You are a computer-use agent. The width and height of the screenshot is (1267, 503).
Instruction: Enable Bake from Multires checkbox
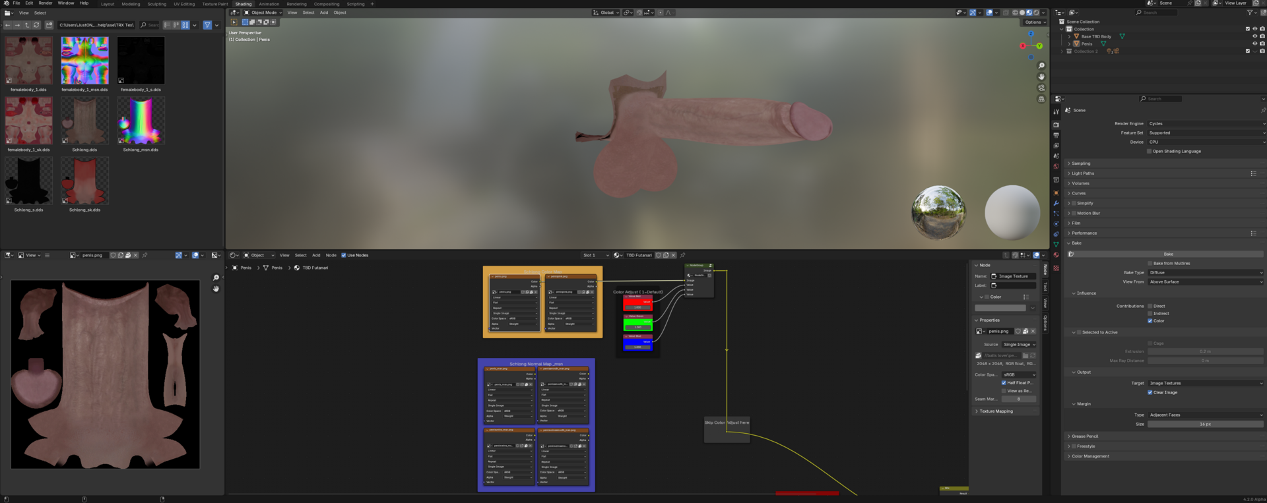point(1150,263)
